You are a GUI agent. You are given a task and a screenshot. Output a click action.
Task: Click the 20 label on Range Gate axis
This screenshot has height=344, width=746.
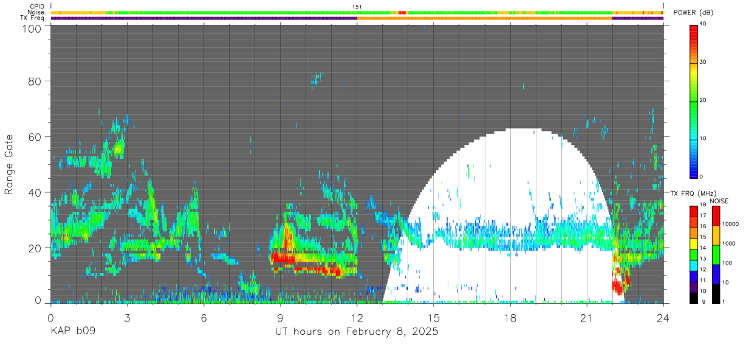pyautogui.click(x=36, y=248)
